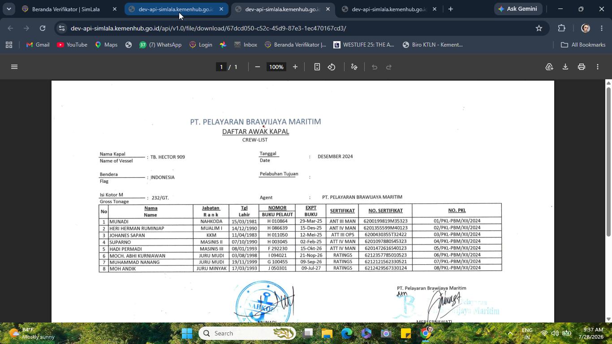Bookmark this page with star icon
The height and width of the screenshot is (344, 612).
tap(539, 28)
